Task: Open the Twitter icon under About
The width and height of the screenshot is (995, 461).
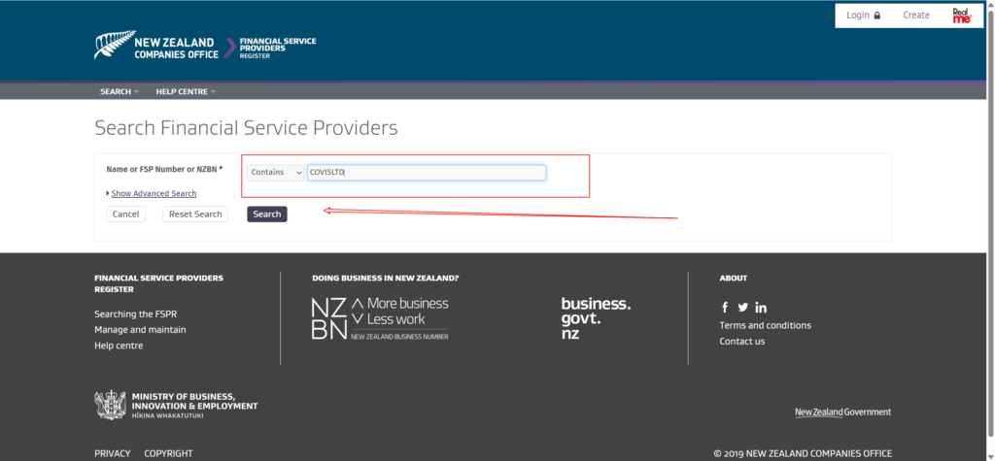Action: pos(742,308)
